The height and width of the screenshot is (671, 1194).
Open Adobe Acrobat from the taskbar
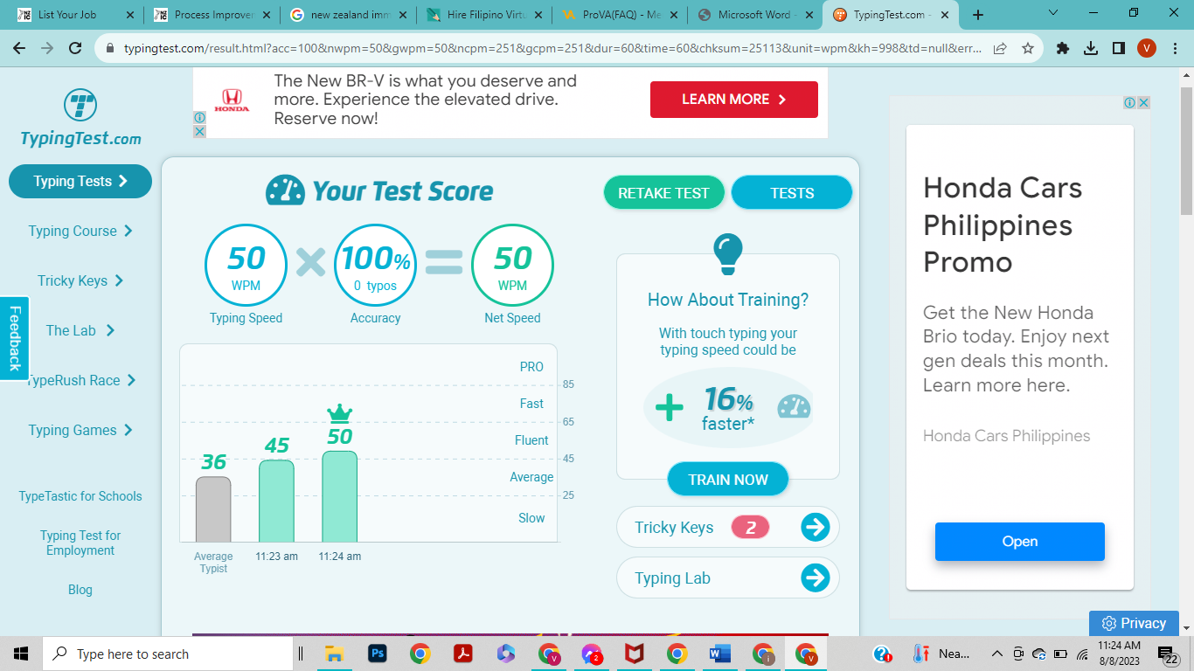463,654
